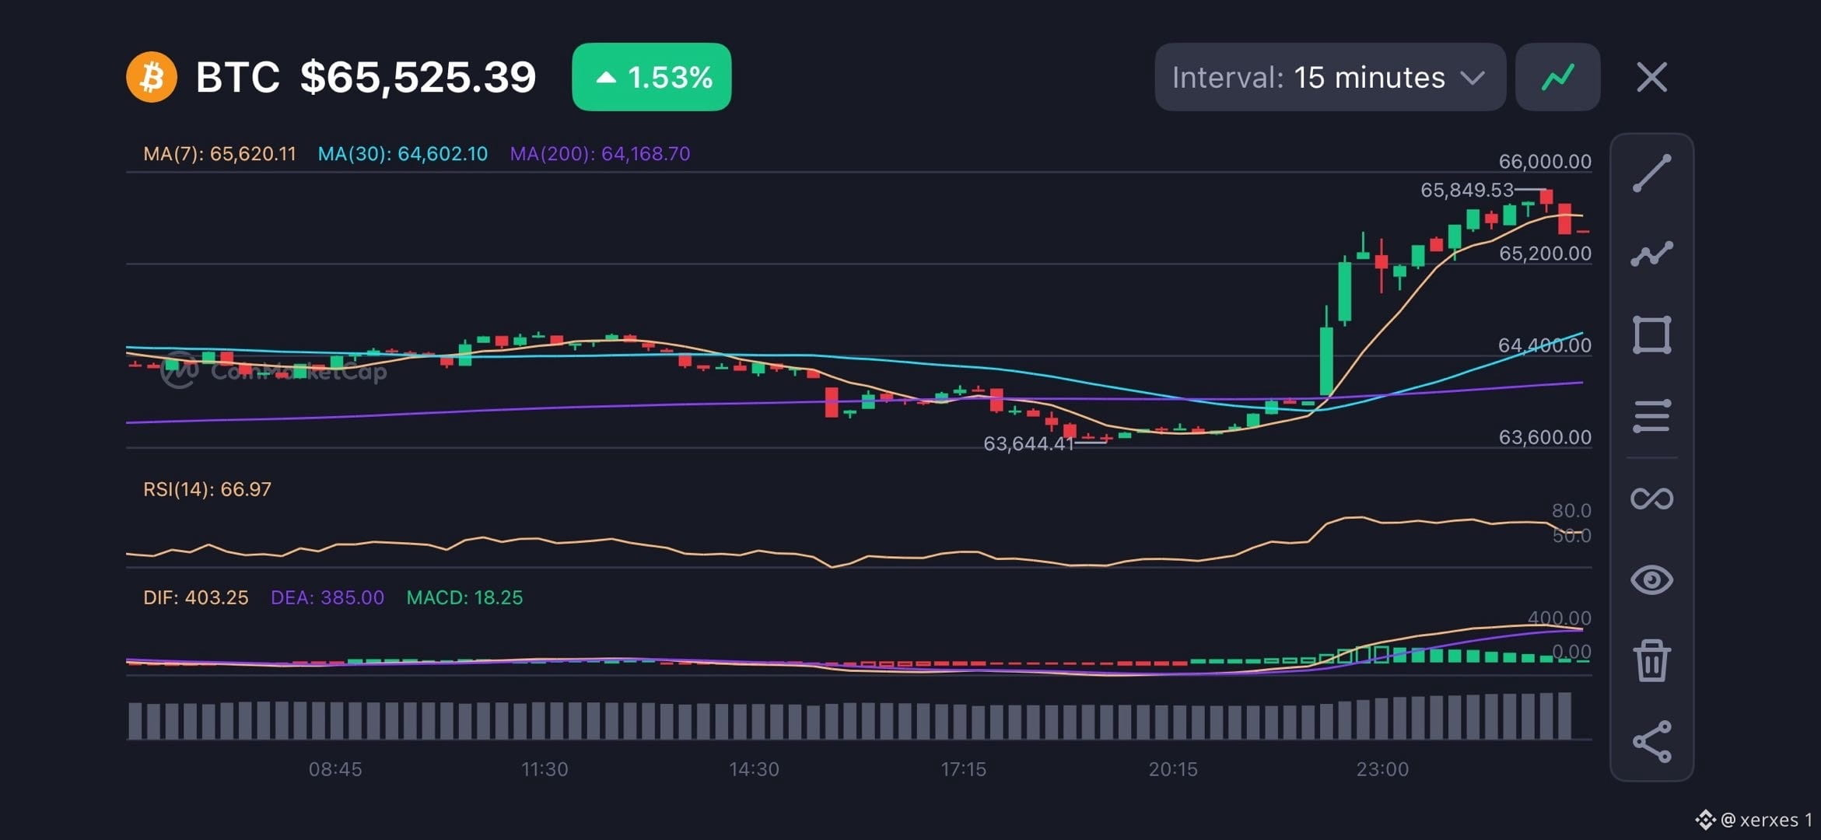Select the polyline path drawing tool
Image resolution: width=1821 pixels, height=840 pixels.
coord(1651,254)
